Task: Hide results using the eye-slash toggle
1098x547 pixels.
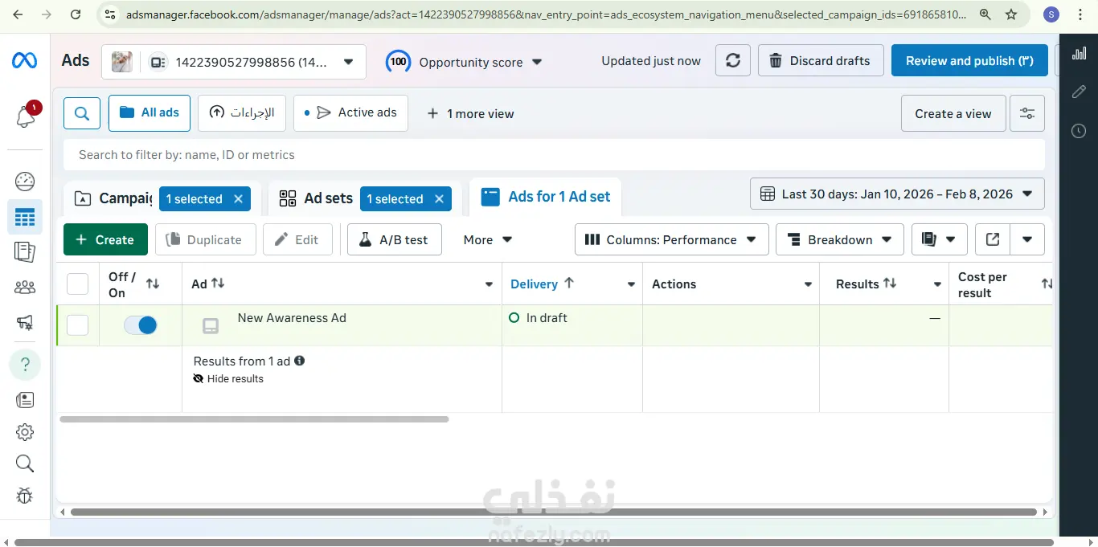Action: click(x=228, y=378)
